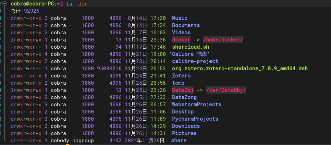The image size is (331, 145).
Task: Select the calibre-project directory
Action: pos(195,61)
